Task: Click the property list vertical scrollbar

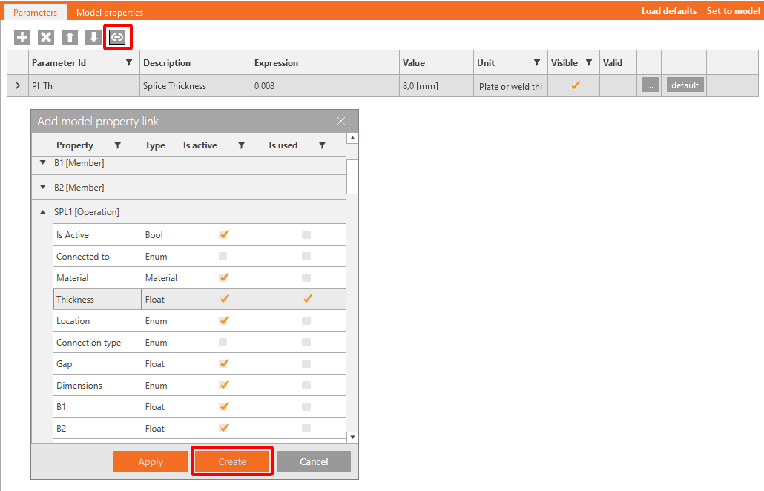Action: point(352,177)
